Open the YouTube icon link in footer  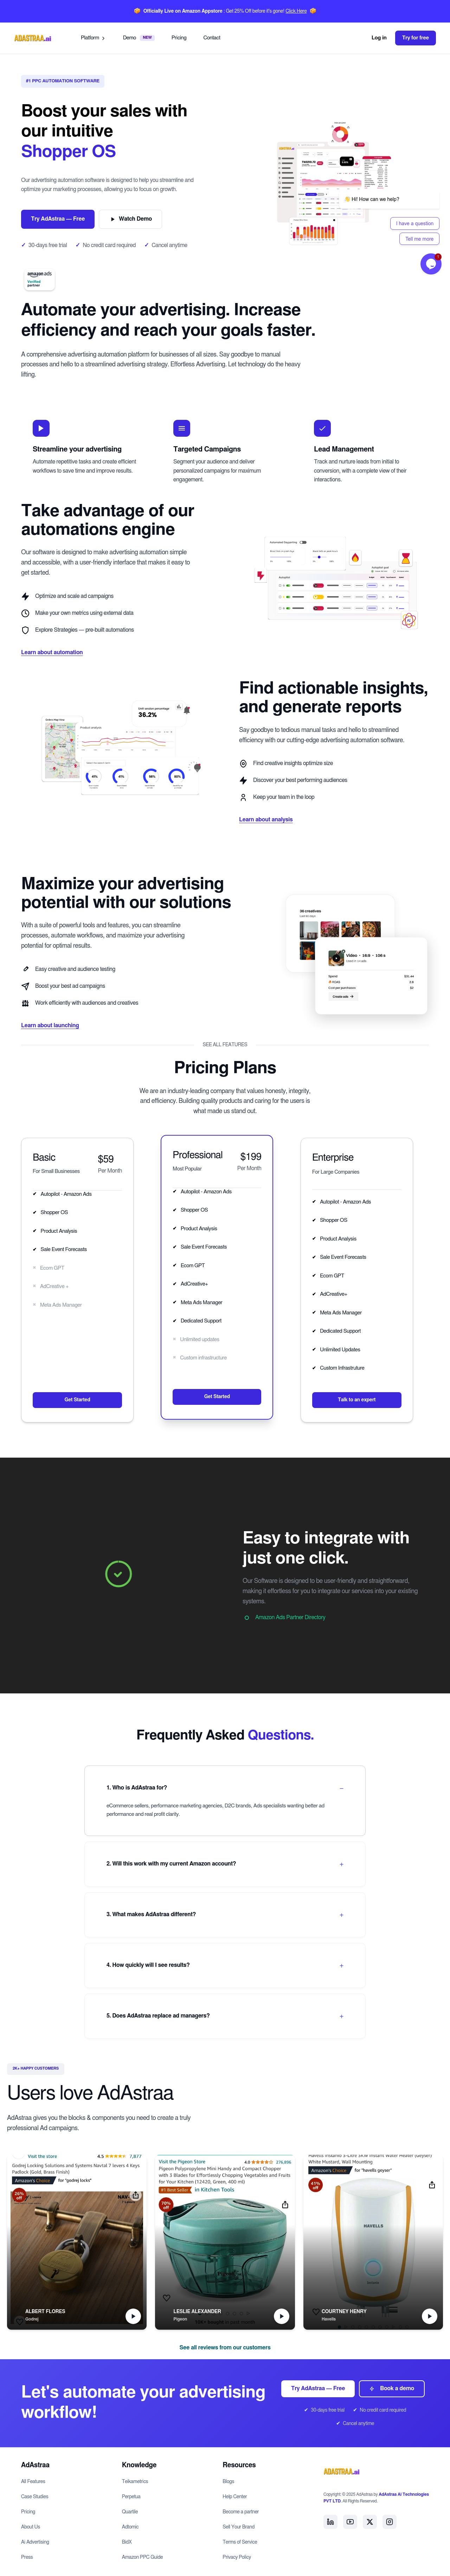click(350, 2521)
